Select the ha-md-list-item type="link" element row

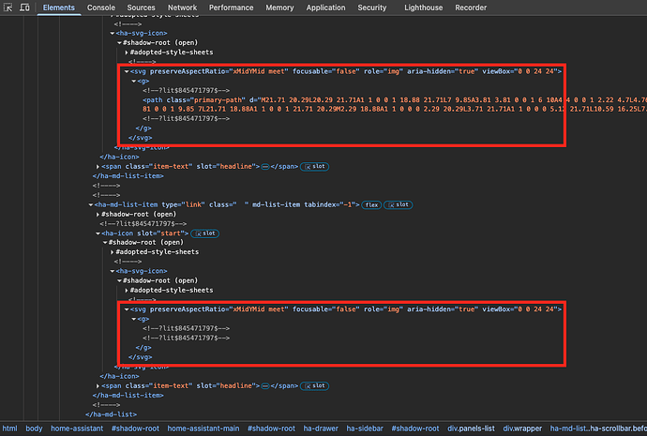point(227,204)
